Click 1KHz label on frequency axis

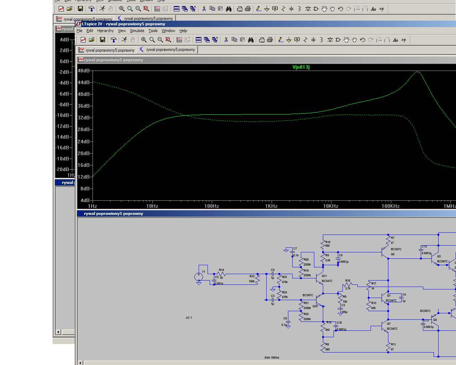point(271,206)
